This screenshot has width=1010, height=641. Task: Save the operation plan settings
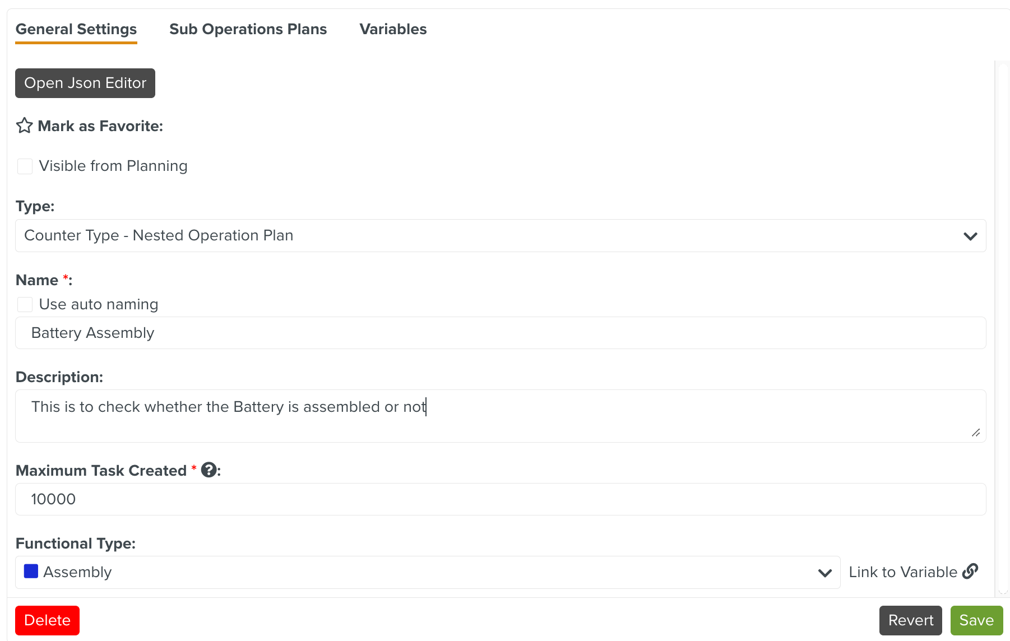(x=976, y=620)
